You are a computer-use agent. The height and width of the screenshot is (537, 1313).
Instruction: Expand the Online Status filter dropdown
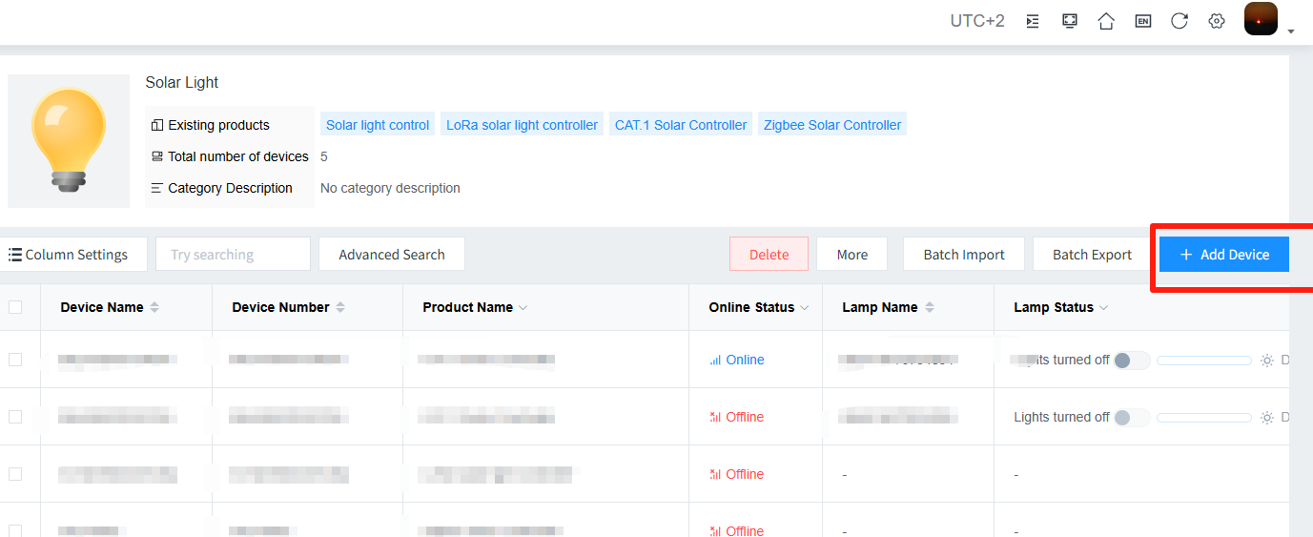point(804,308)
